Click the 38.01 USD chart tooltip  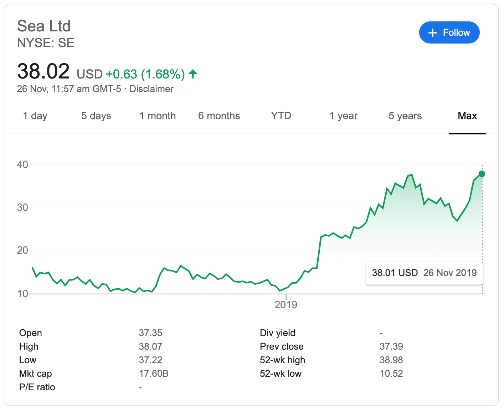click(425, 273)
